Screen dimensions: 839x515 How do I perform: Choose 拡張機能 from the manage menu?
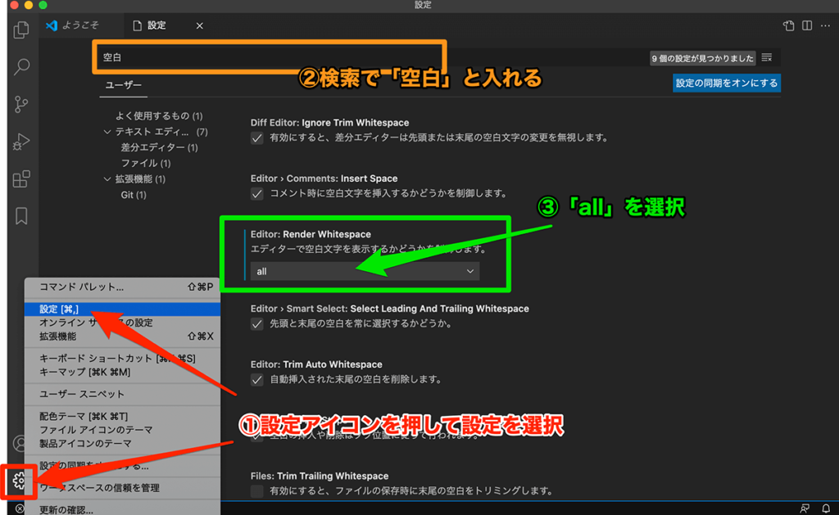pos(122,337)
